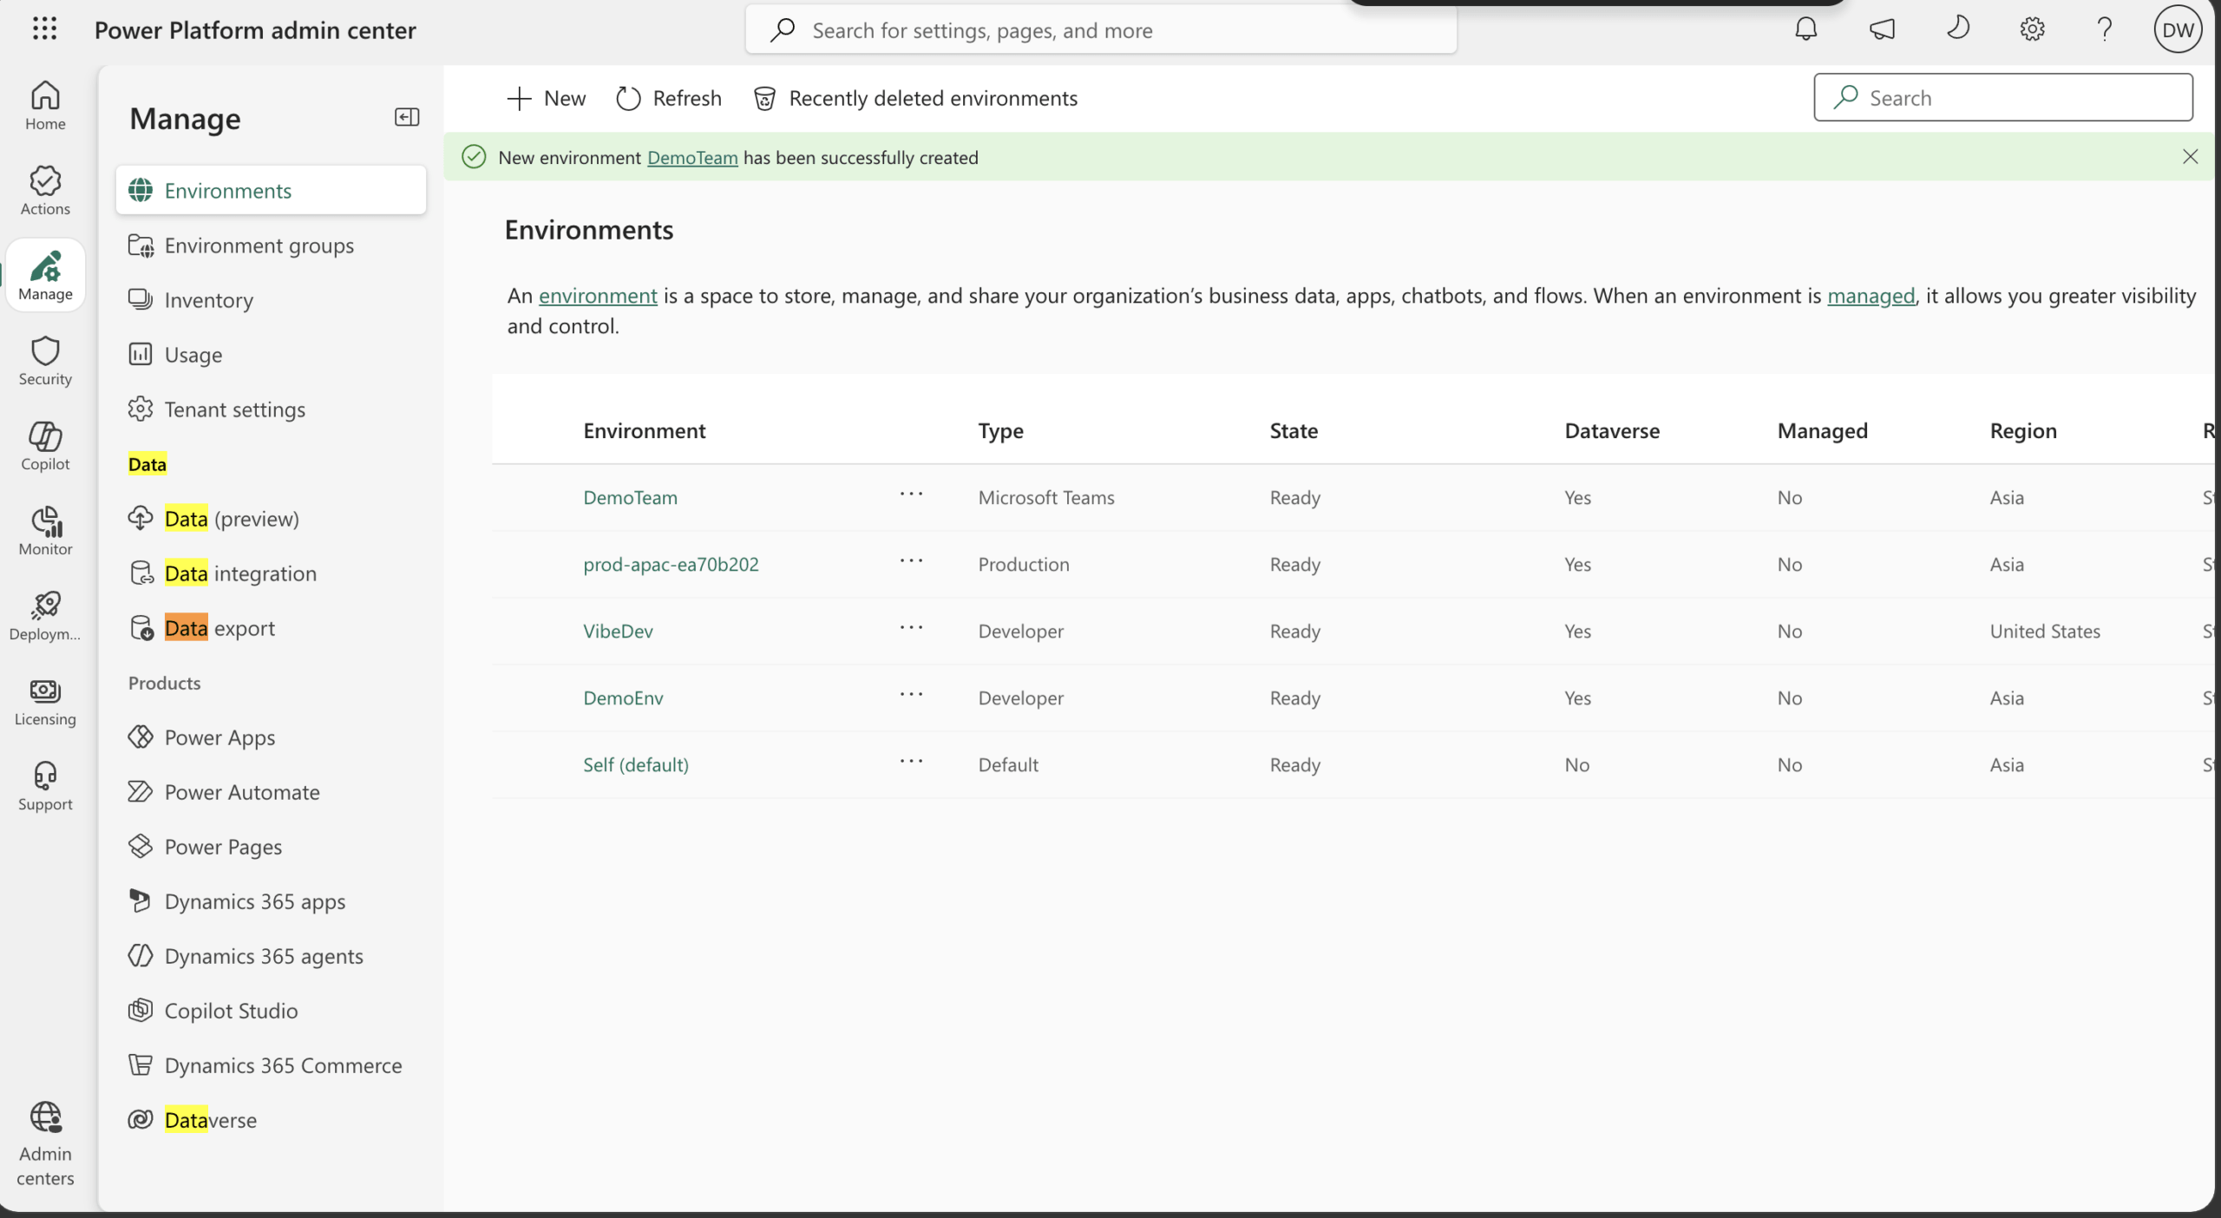Open help question mark icon
The height and width of the screenshot is (1218, 2221).
(2105, 29)
